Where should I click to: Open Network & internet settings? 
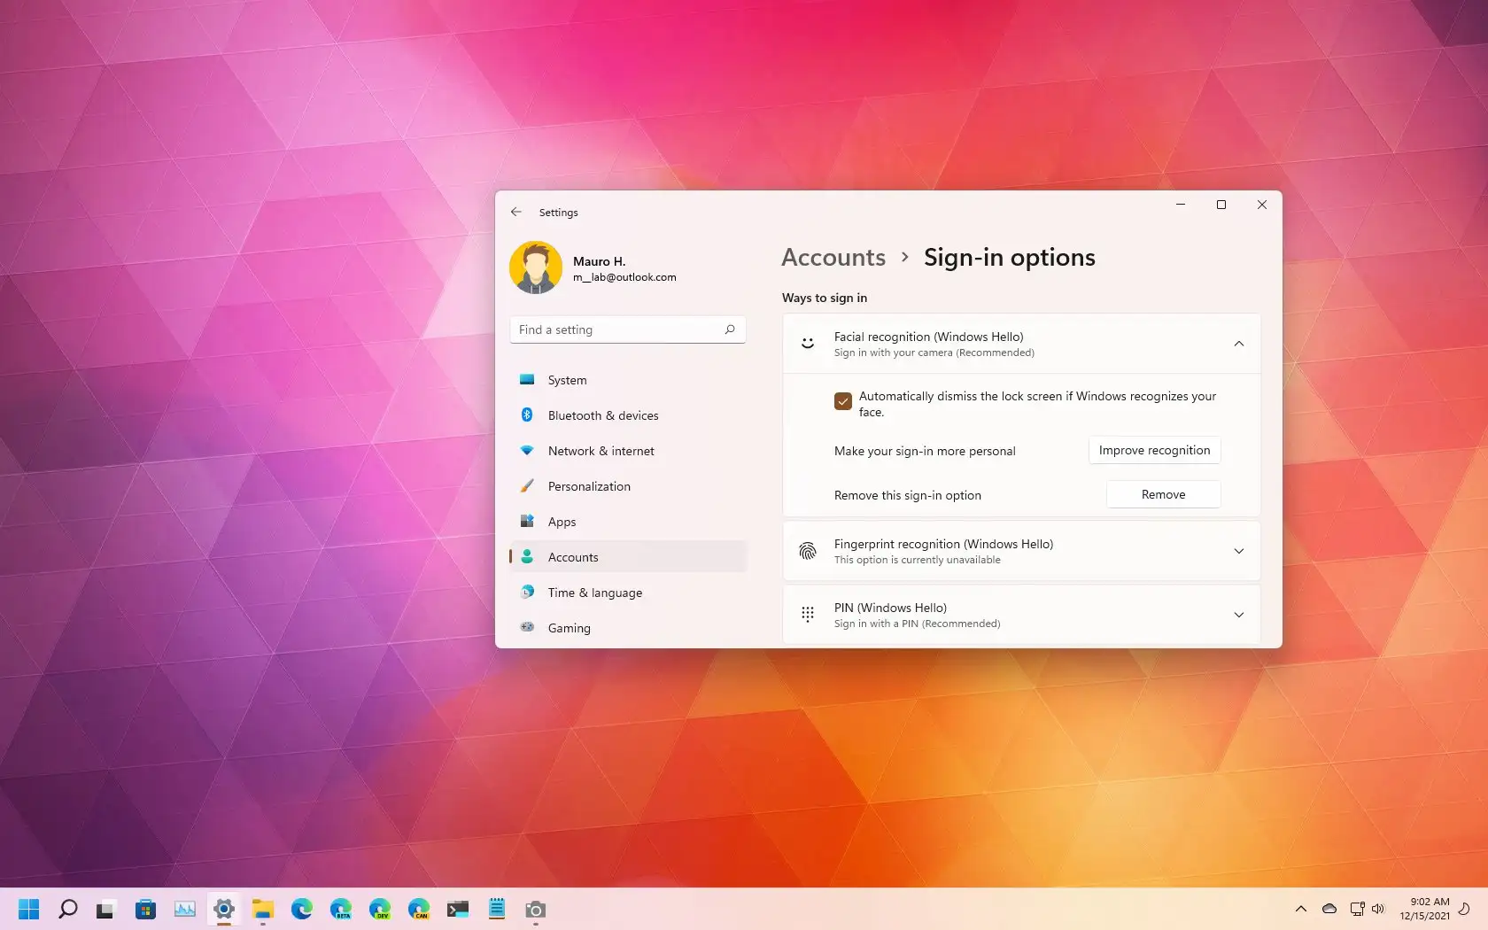coord(599,450)
